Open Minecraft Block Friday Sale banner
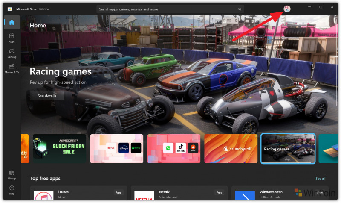 [x=59, y=148]
